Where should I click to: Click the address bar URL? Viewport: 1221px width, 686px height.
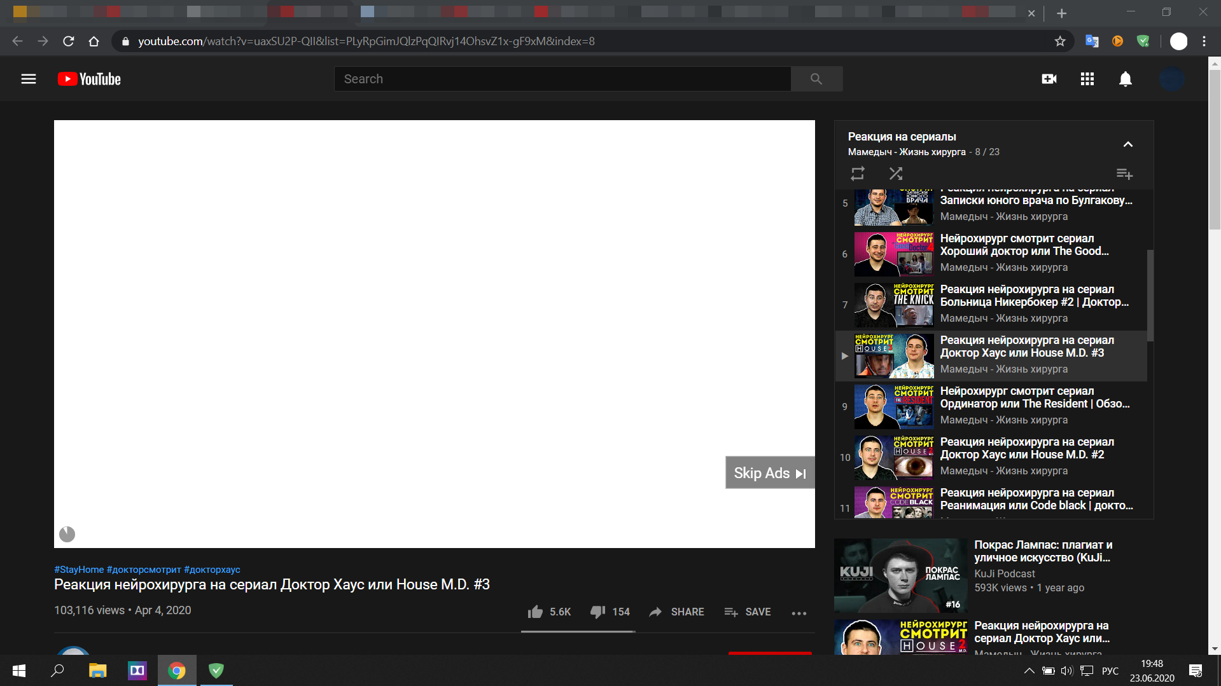(x=366, y=41)
